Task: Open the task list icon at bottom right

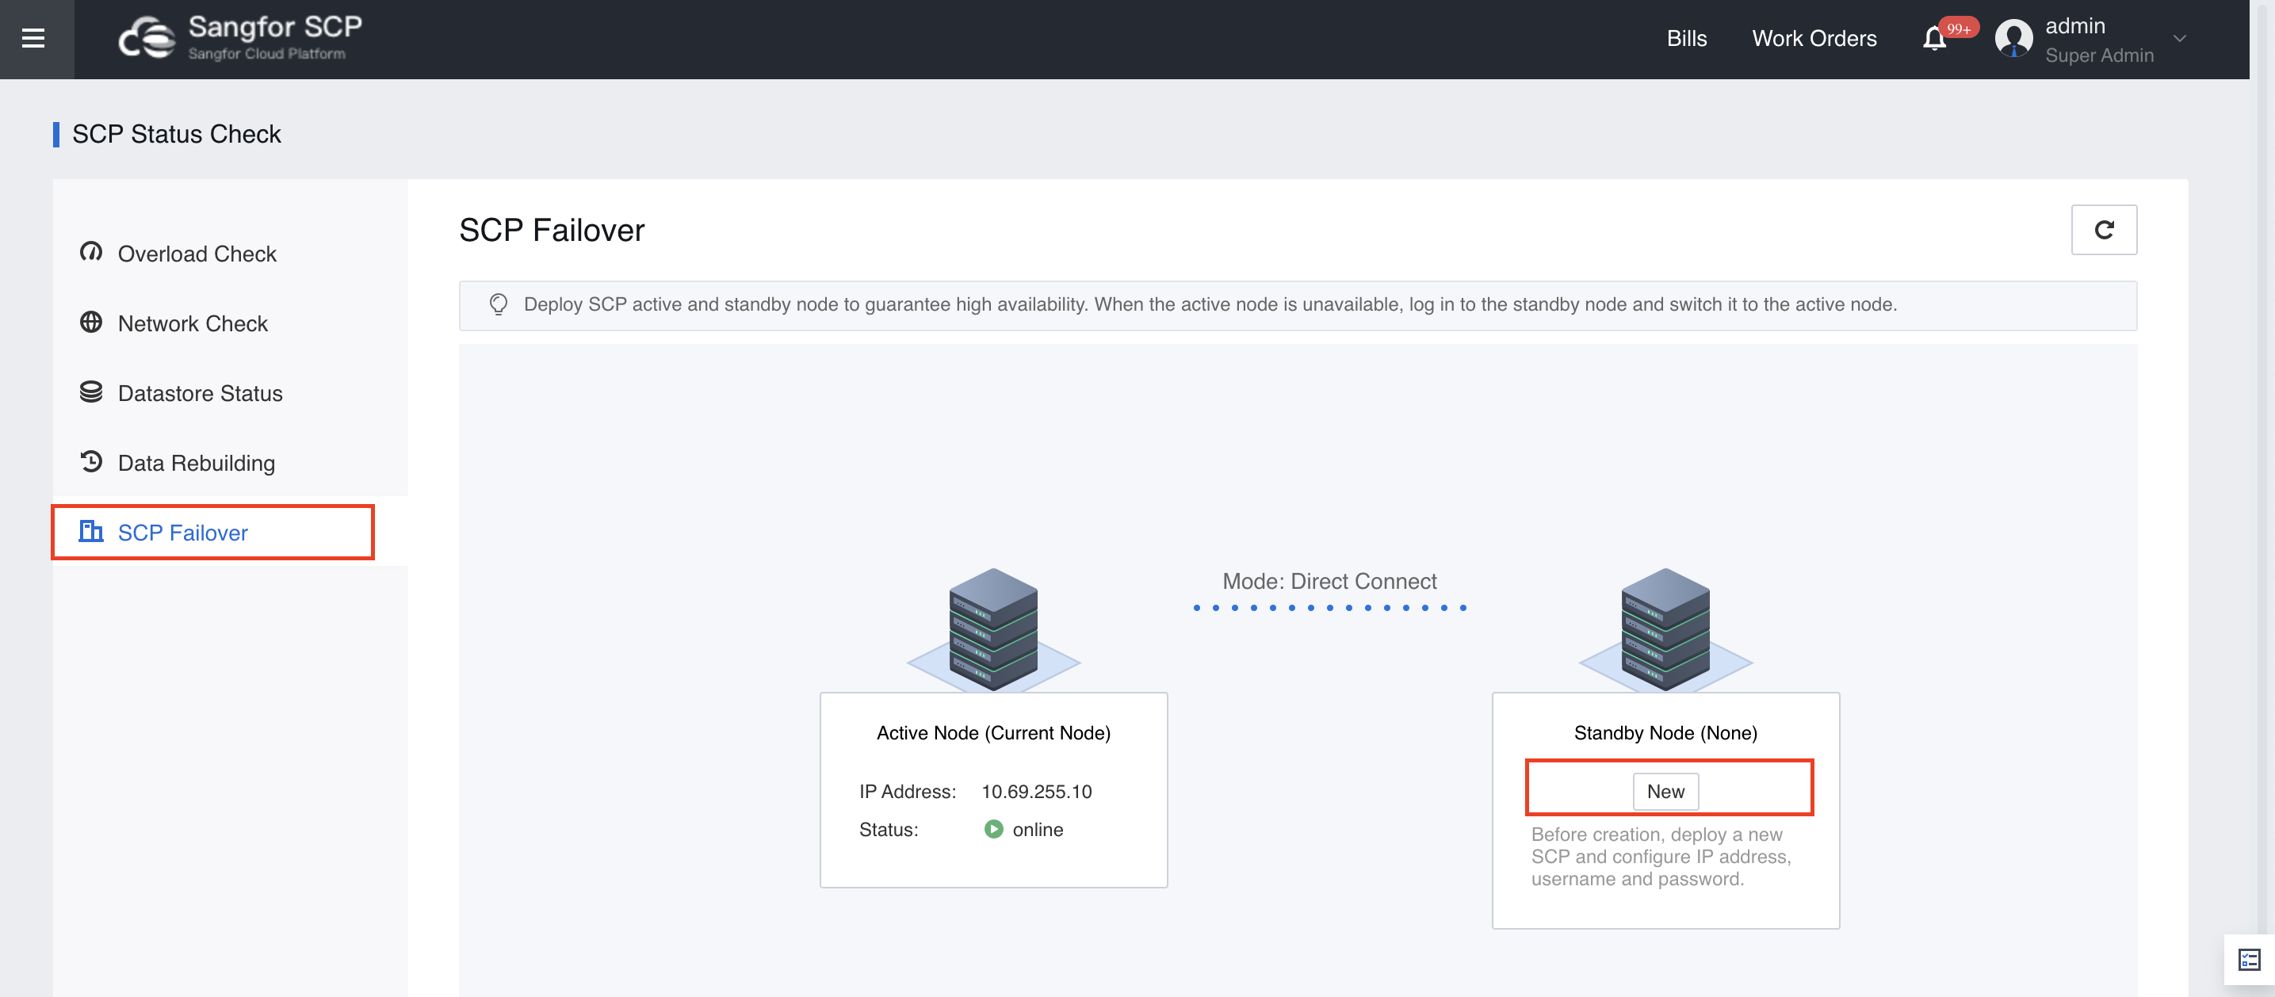Action: click(x=2250, y=960)
